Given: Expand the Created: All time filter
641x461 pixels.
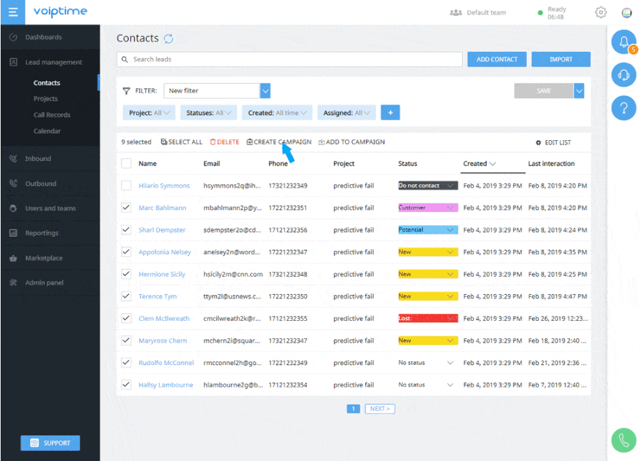Looking at the screenshot, I should 277,113.
